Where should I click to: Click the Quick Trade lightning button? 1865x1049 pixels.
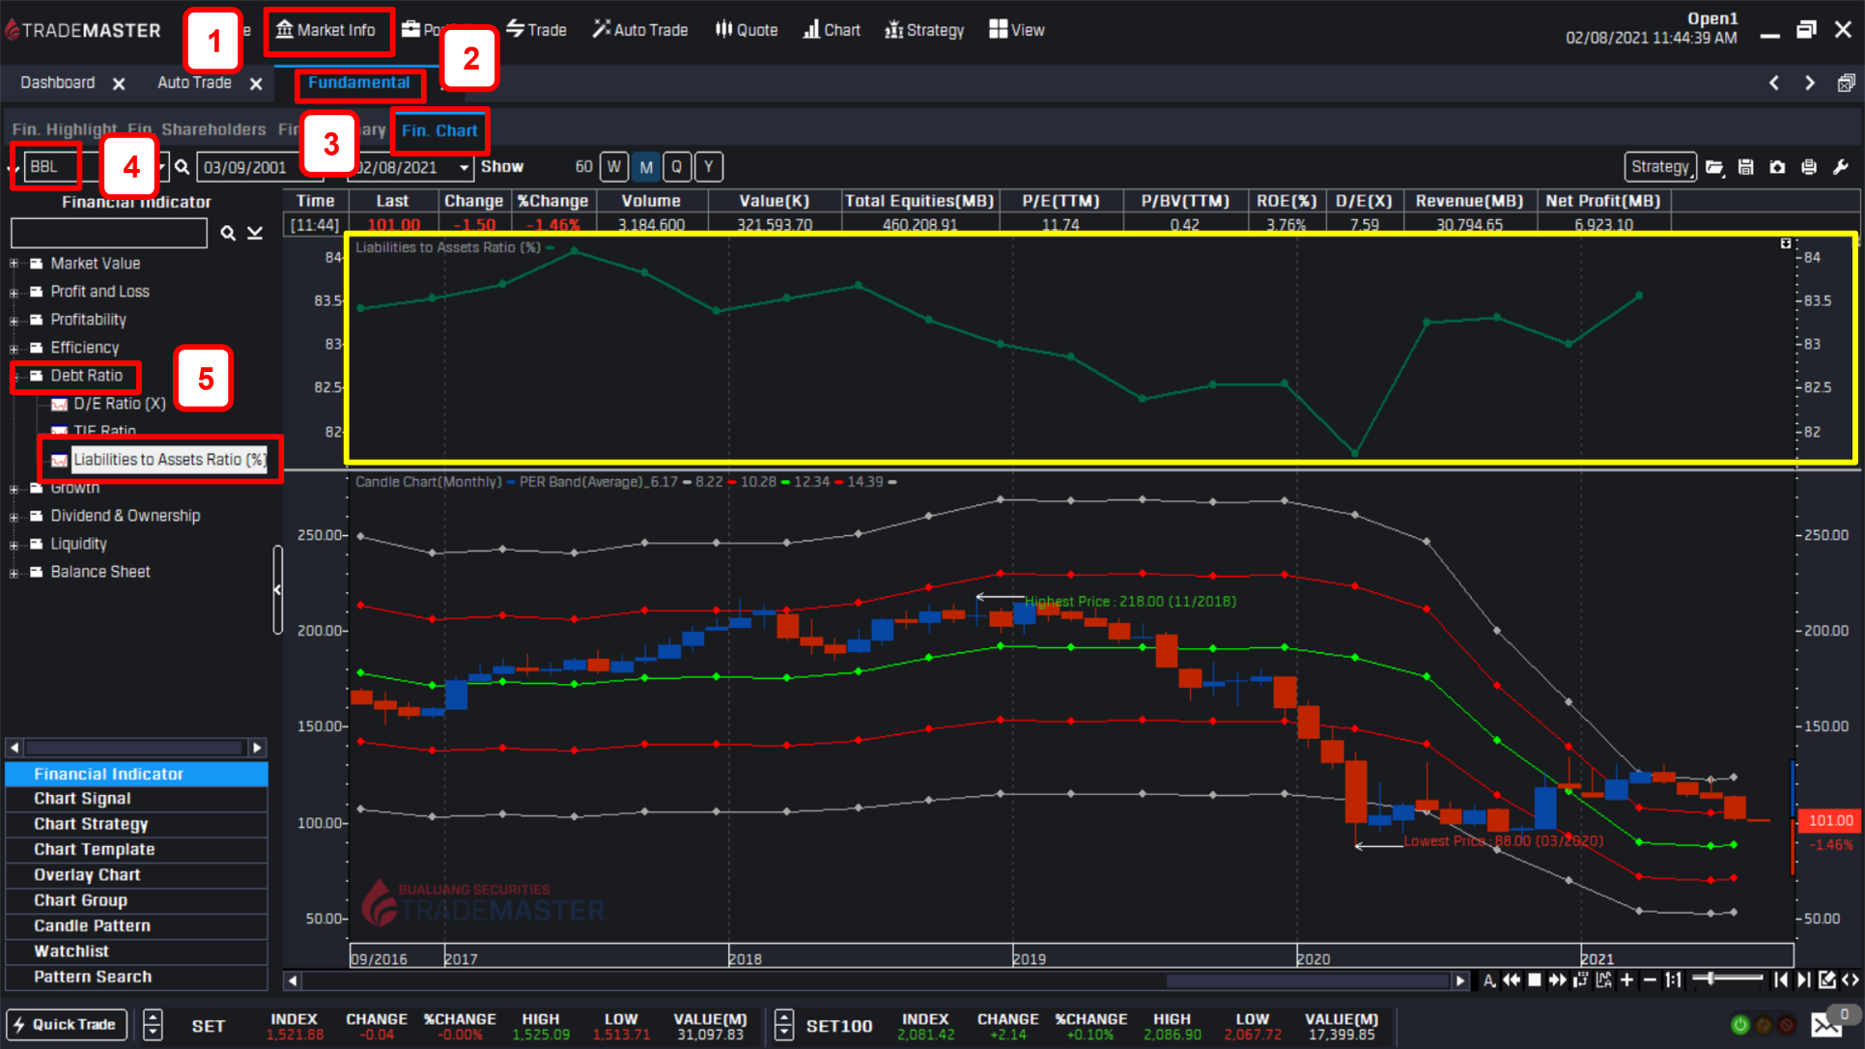point(66,1025)
